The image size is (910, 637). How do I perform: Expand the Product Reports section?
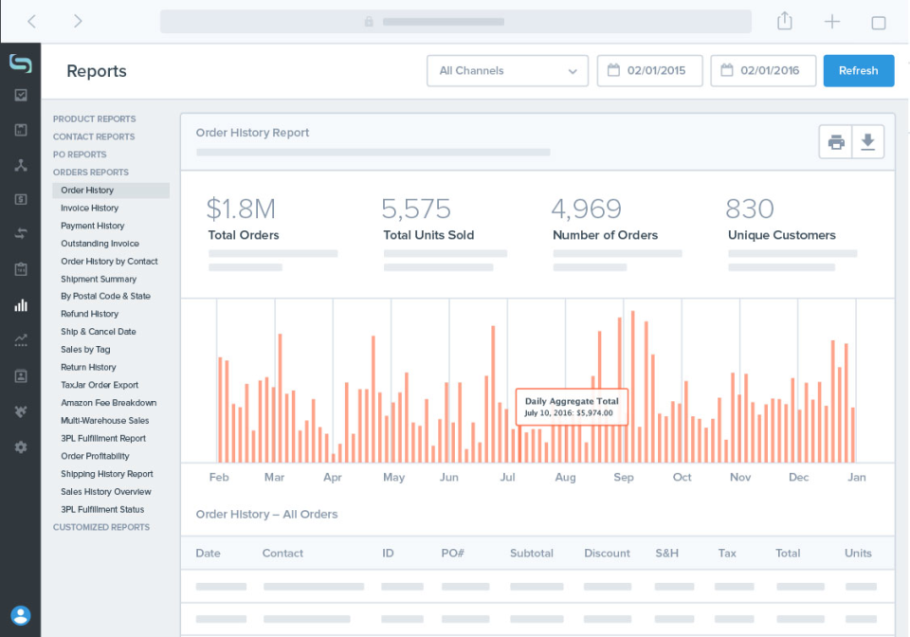point(94,119)
